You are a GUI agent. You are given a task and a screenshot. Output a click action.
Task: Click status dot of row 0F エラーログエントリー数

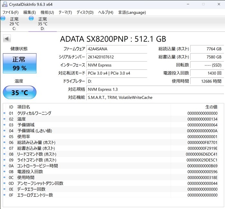point(4,195)
